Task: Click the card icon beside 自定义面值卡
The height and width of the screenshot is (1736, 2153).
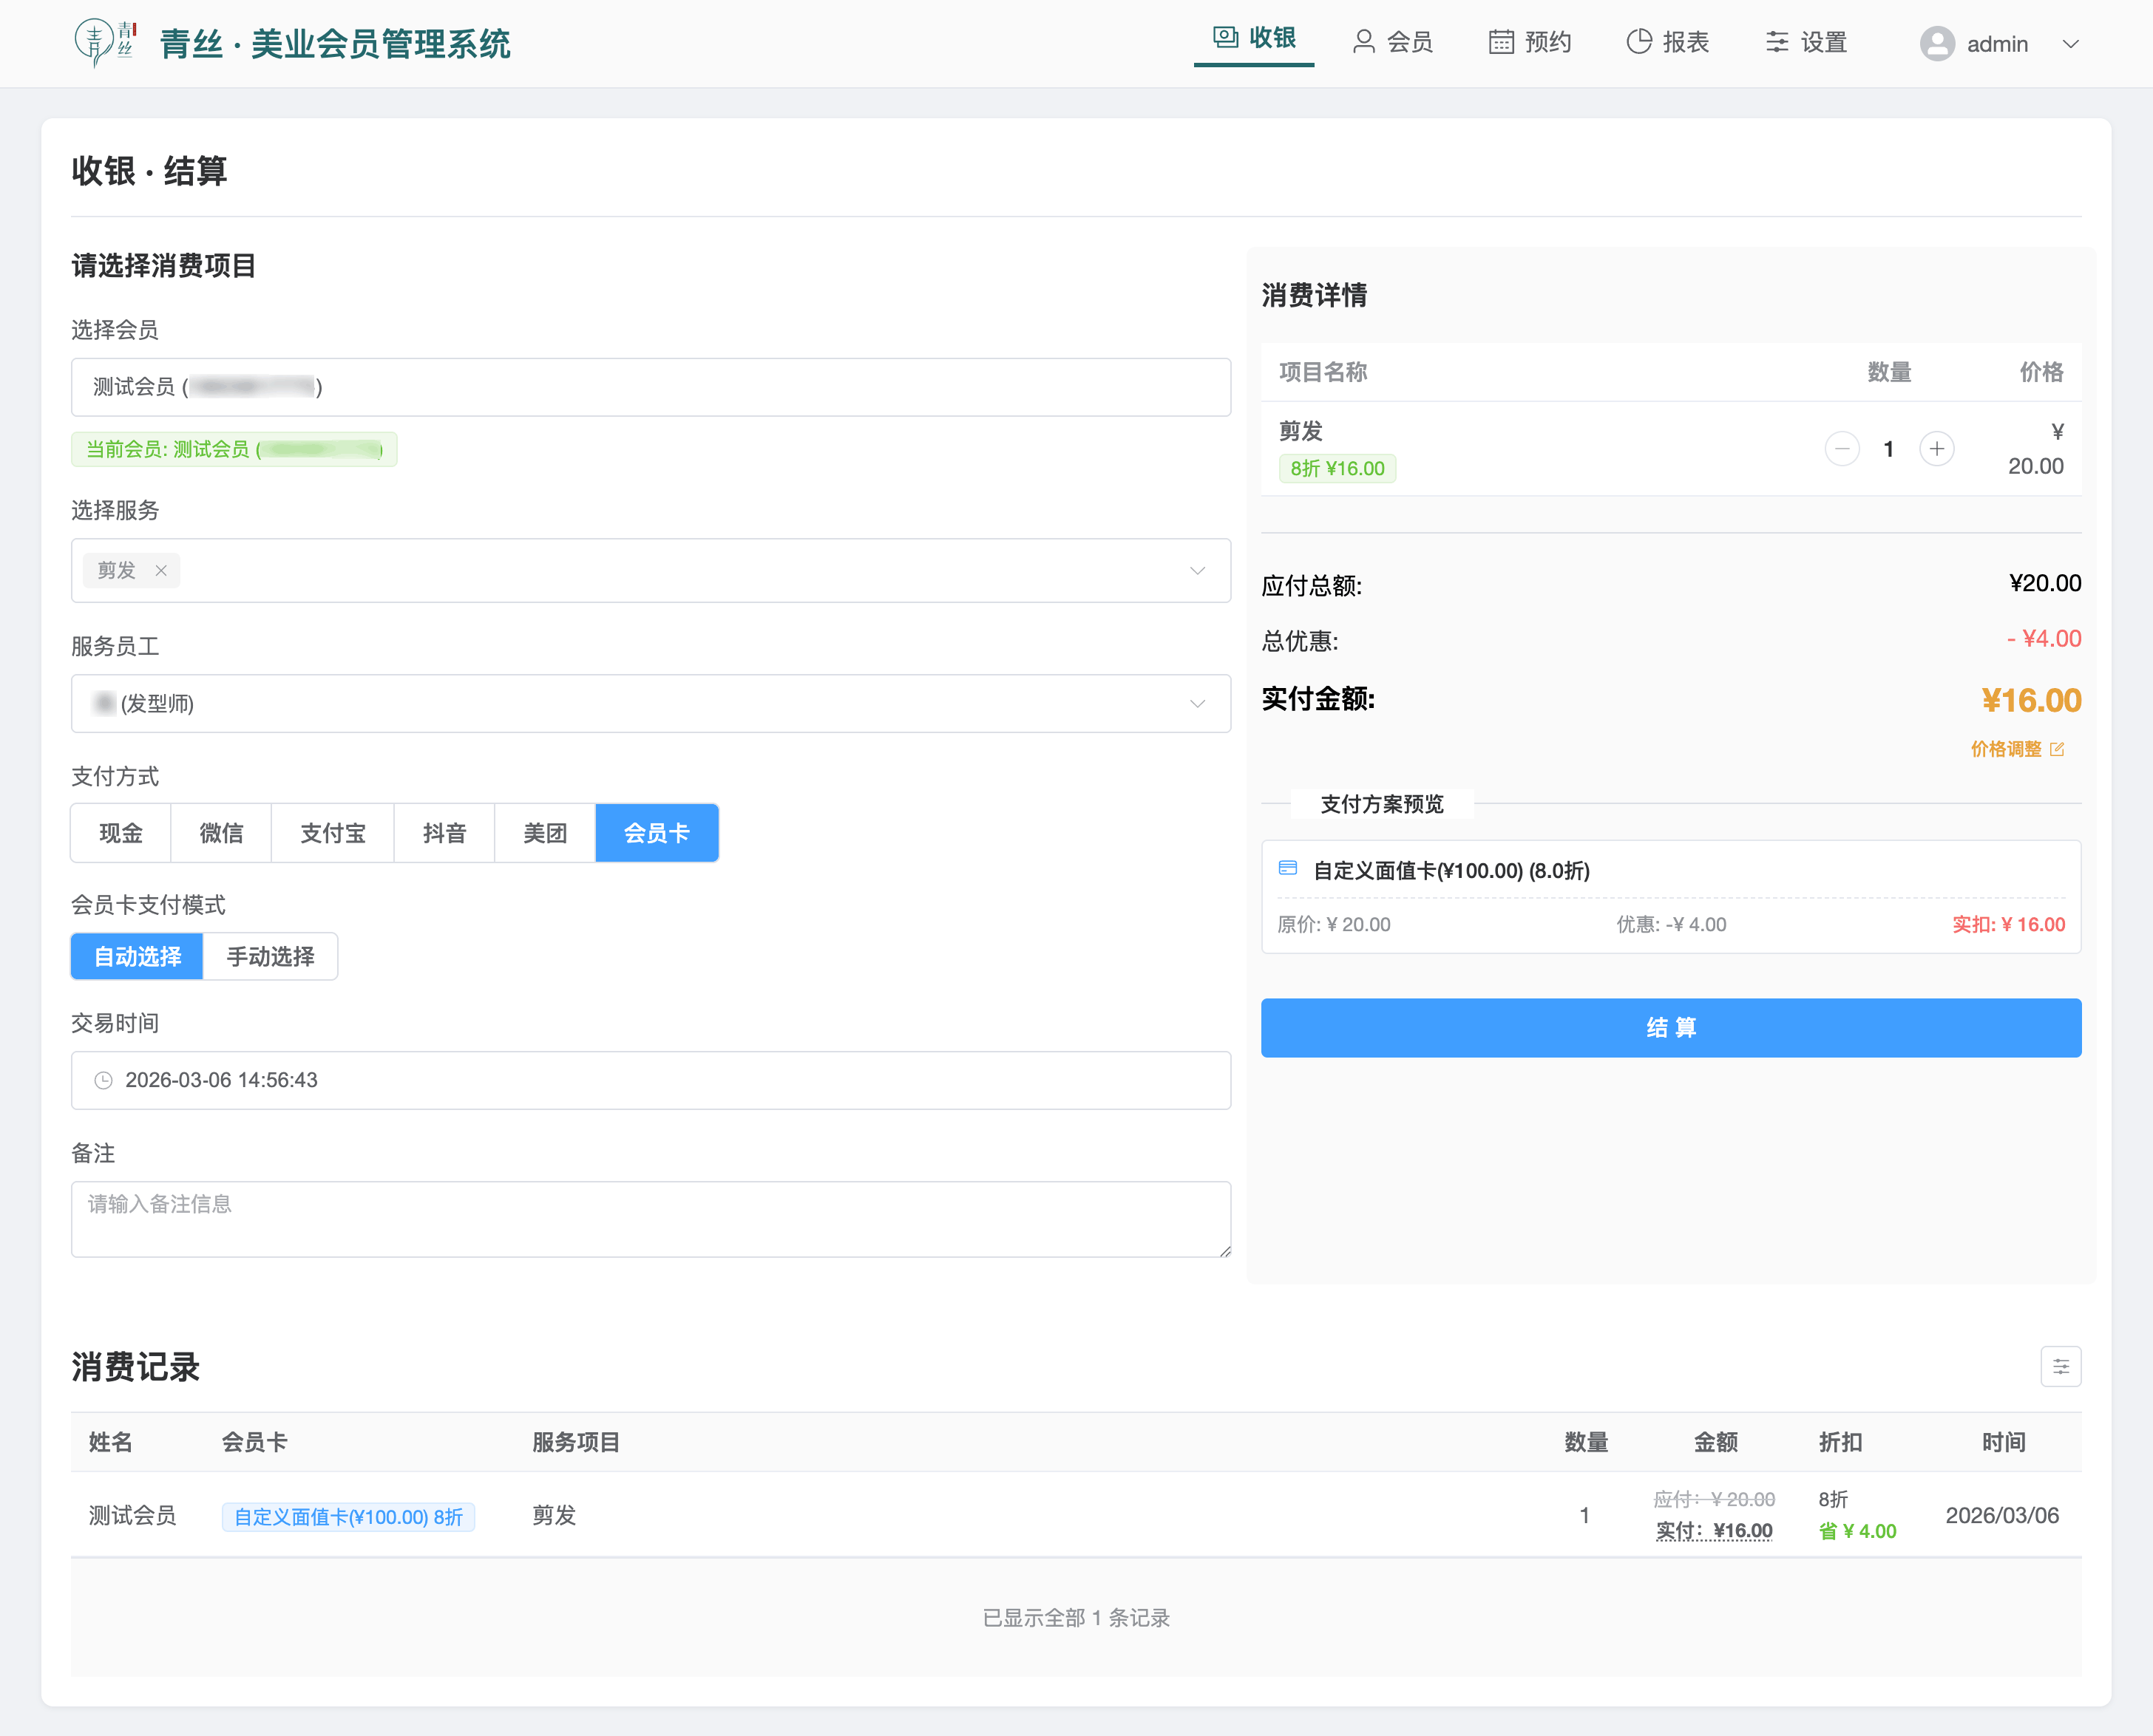Action: pyautogui.click(x=1289, y=869)
